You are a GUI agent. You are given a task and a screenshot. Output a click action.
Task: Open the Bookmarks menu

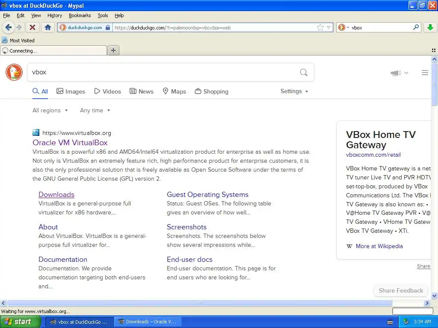coord(80,15)
